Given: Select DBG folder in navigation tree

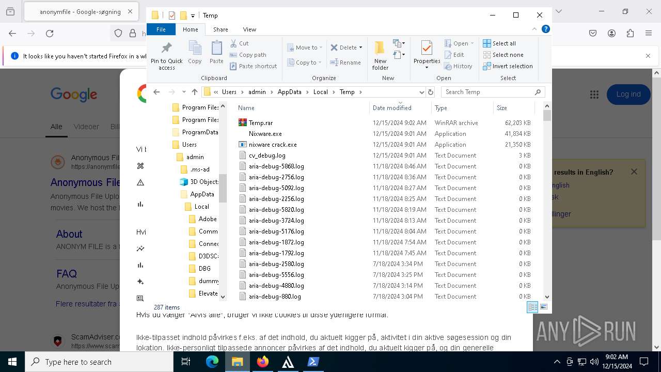Looking at the screenshot, I should coord(203,269).
